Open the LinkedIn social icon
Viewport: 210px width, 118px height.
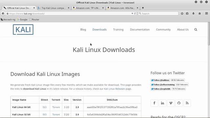[x=162, y=103]
